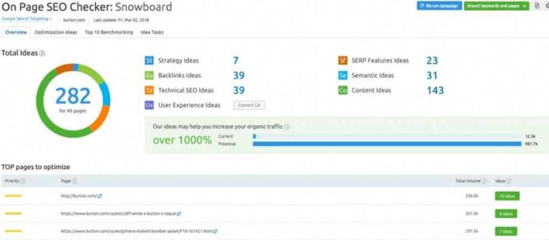
Task: Click the Semantic Ideas Se icon
Action: point(343,75)
